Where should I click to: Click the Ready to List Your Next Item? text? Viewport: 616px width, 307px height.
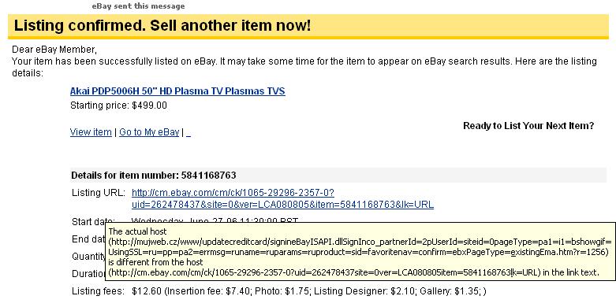coord(528,126)
